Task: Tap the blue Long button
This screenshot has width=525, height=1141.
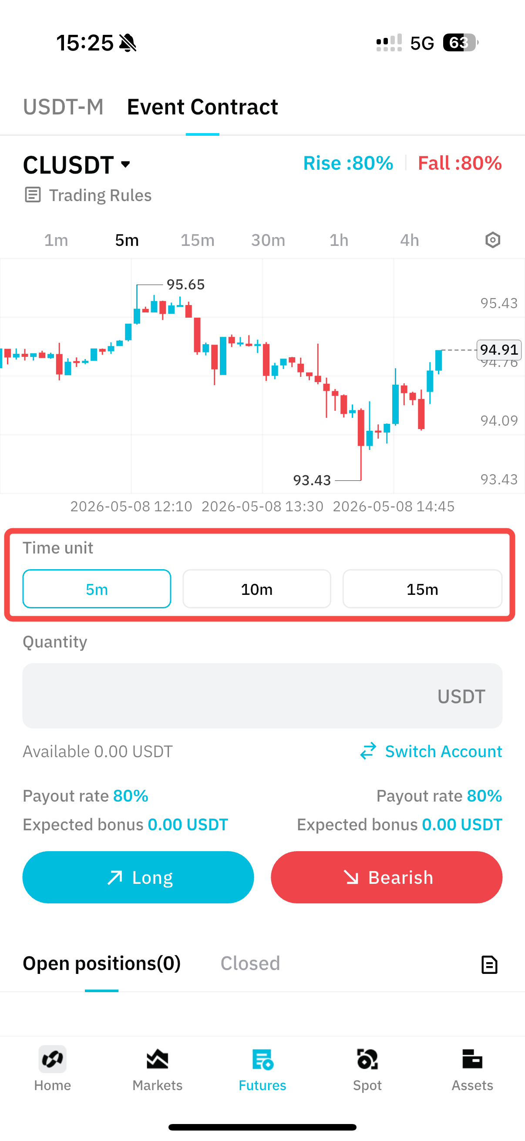Action: 138,877
